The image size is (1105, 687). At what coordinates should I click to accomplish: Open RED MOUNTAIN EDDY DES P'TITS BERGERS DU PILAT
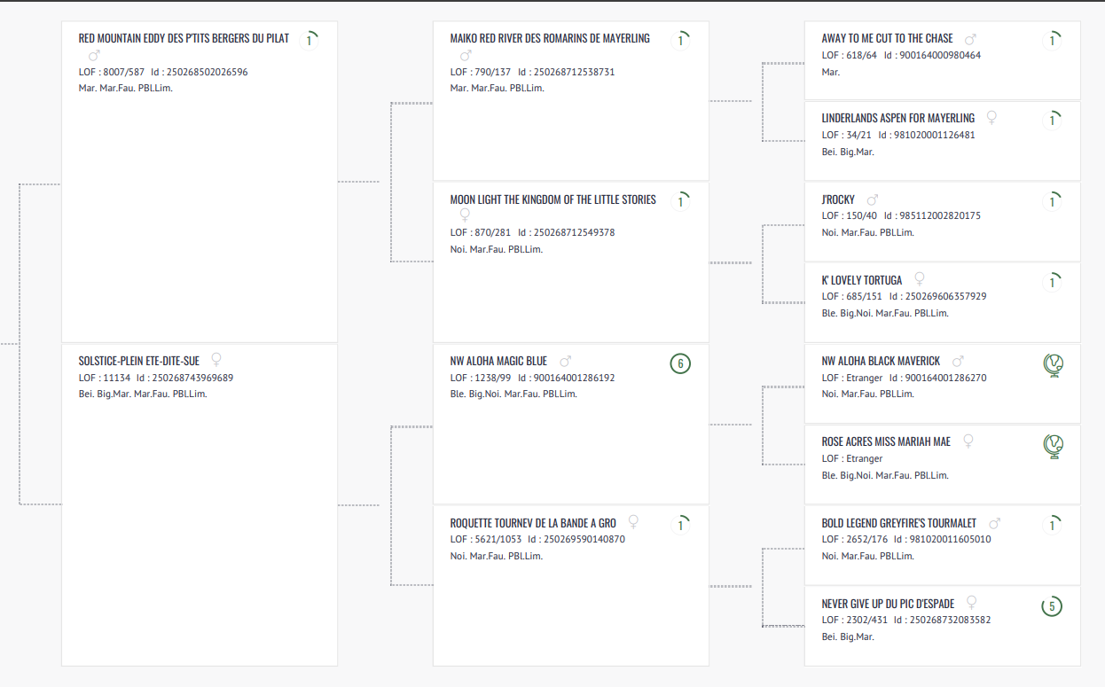[184, 38]
